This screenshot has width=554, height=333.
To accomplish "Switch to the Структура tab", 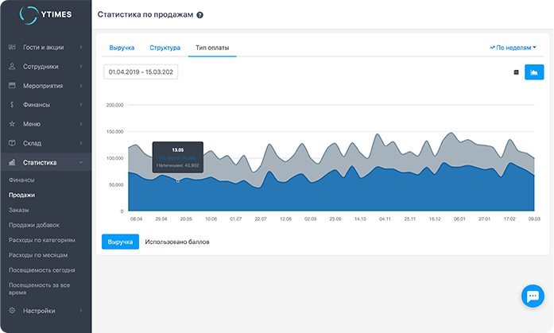I will pyautogui.click(x=165, y=48).
